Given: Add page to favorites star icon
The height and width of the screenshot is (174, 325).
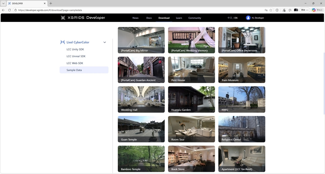Looking at the screenshot, I should coord(271,10).
